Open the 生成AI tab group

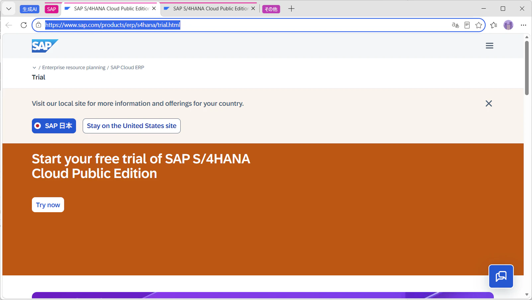30,9
